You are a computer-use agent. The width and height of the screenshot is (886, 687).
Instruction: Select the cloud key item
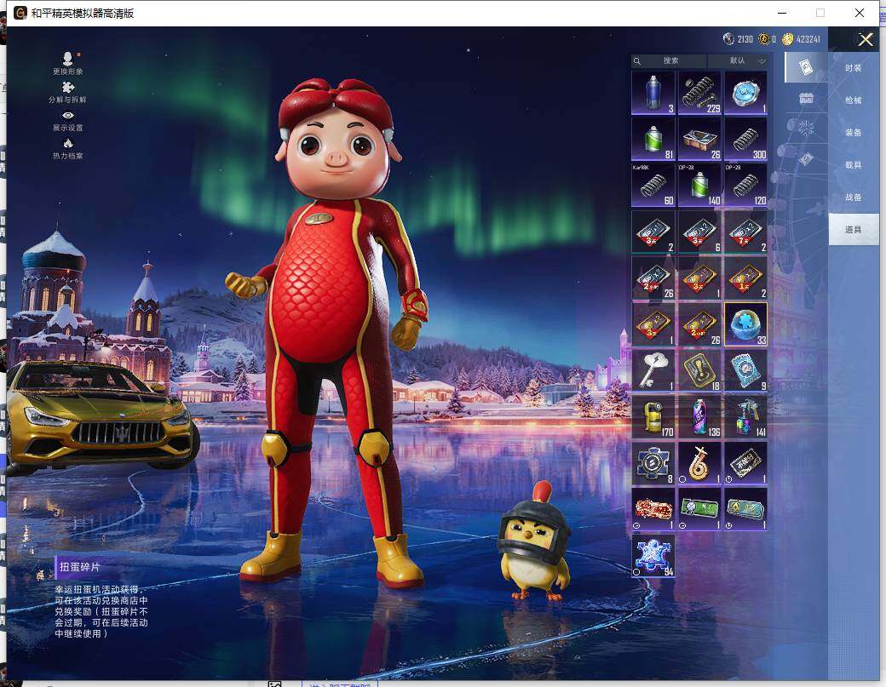coord(653,370)
